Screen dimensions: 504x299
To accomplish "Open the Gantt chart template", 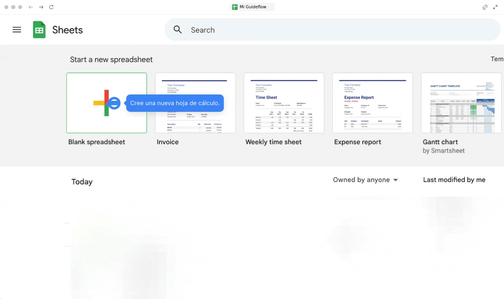I will (x=461, y=103).
